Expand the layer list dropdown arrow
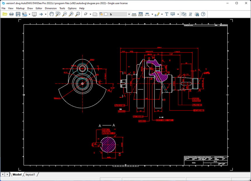The height and width of the screenshot is (181, 251). [129, 14]
